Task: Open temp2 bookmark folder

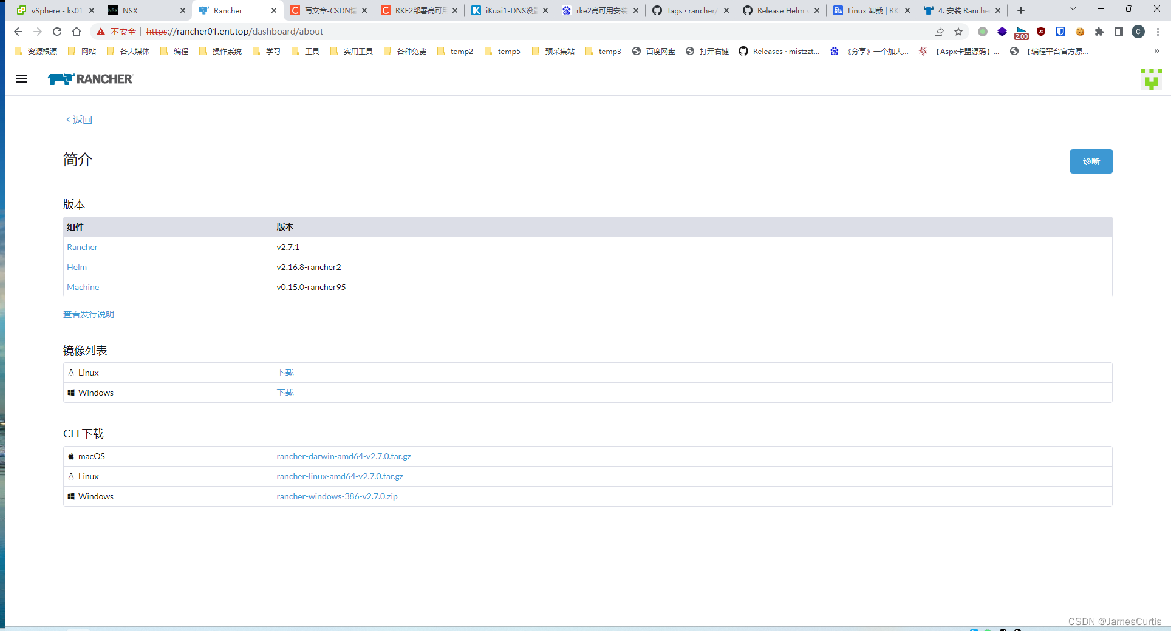Action: [455, 51]
